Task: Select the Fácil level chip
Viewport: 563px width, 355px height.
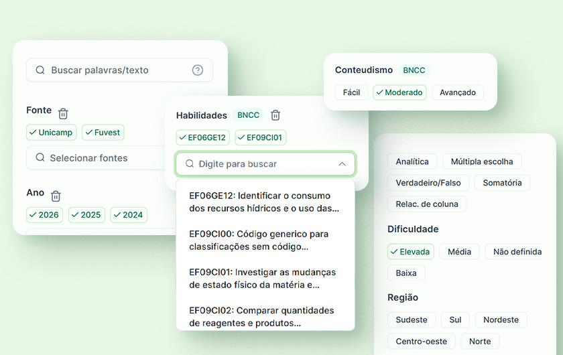Action: point(351,92)
